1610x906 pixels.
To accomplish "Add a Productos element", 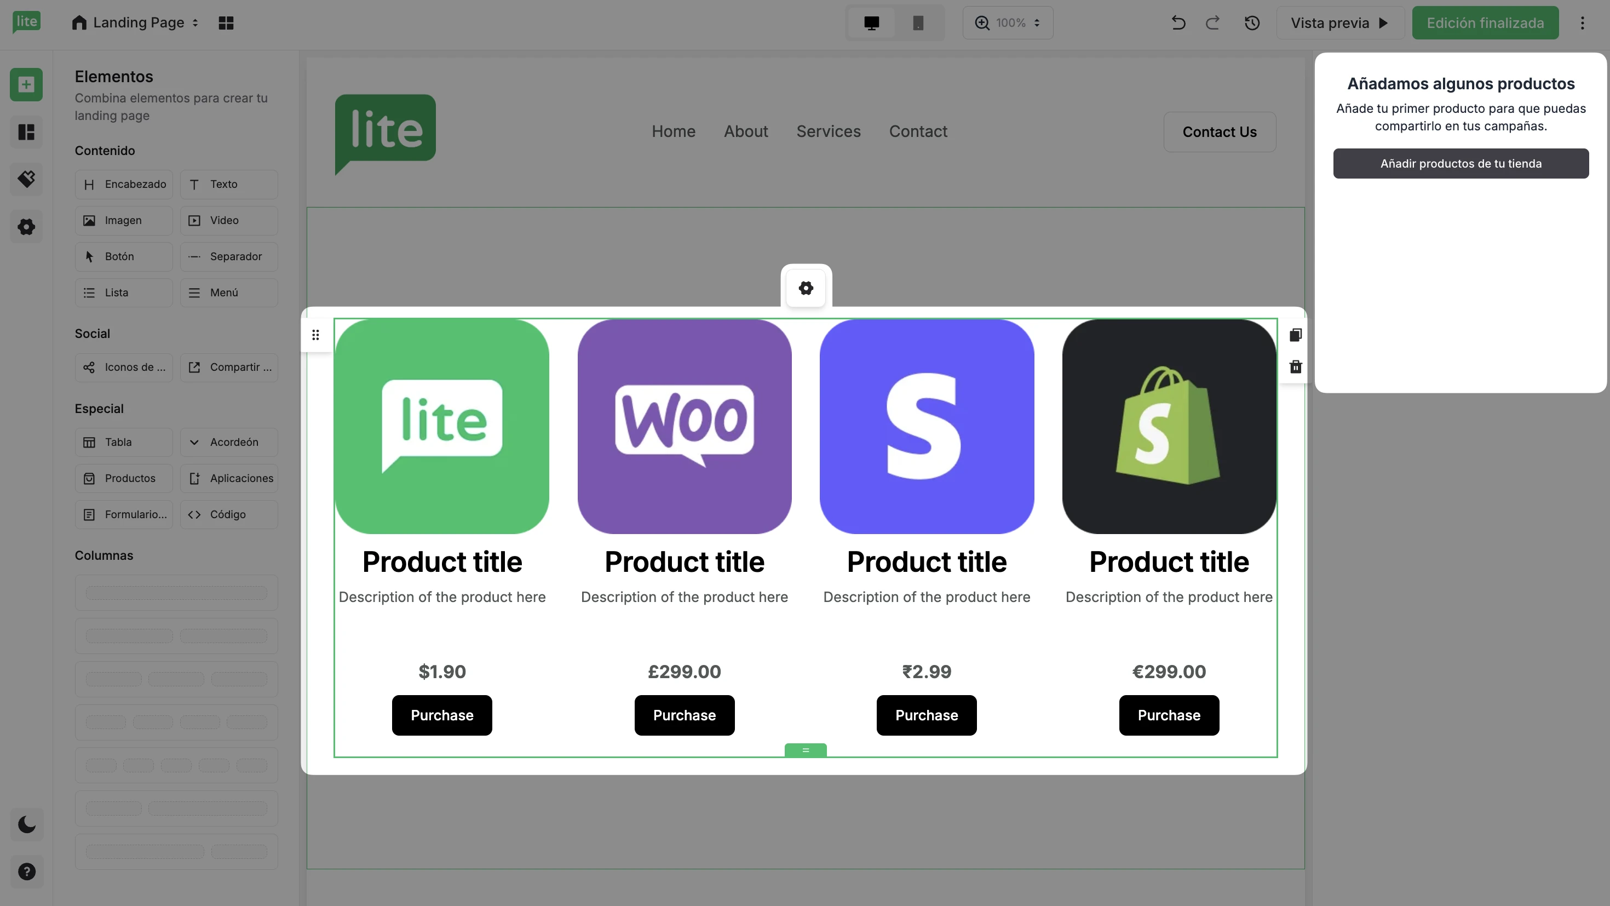I will (x=124, y=479).
